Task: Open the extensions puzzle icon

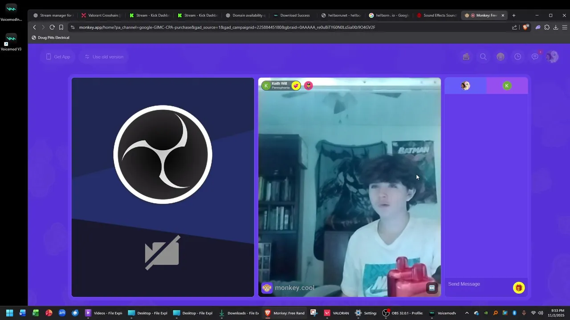Action: point(547,27)
